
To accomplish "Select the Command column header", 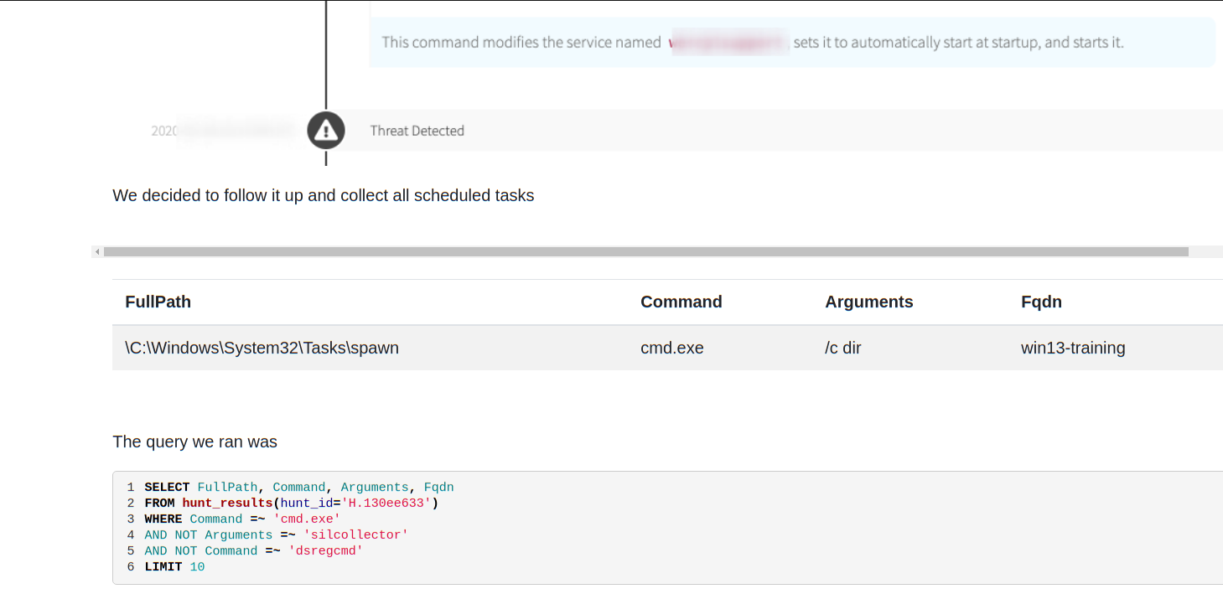I will [x=681, y=302].
